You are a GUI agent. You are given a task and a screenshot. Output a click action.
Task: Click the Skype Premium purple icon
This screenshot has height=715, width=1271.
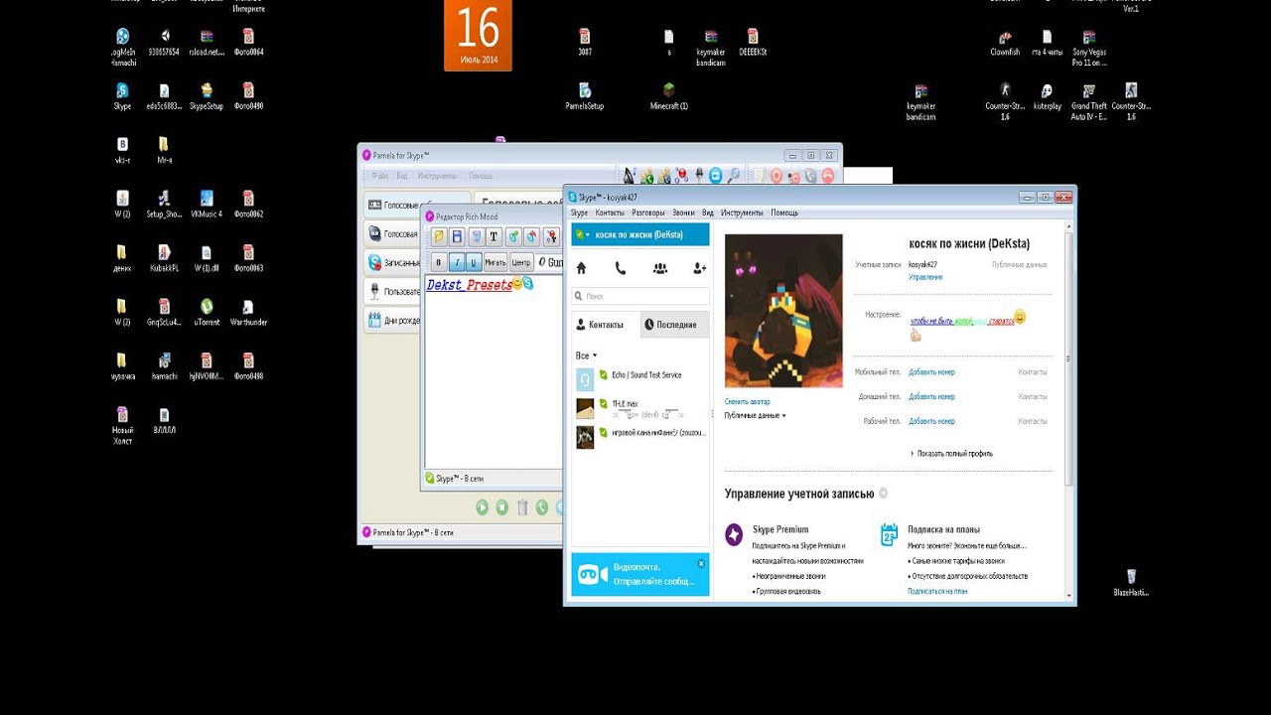click(x=734, y=534)
